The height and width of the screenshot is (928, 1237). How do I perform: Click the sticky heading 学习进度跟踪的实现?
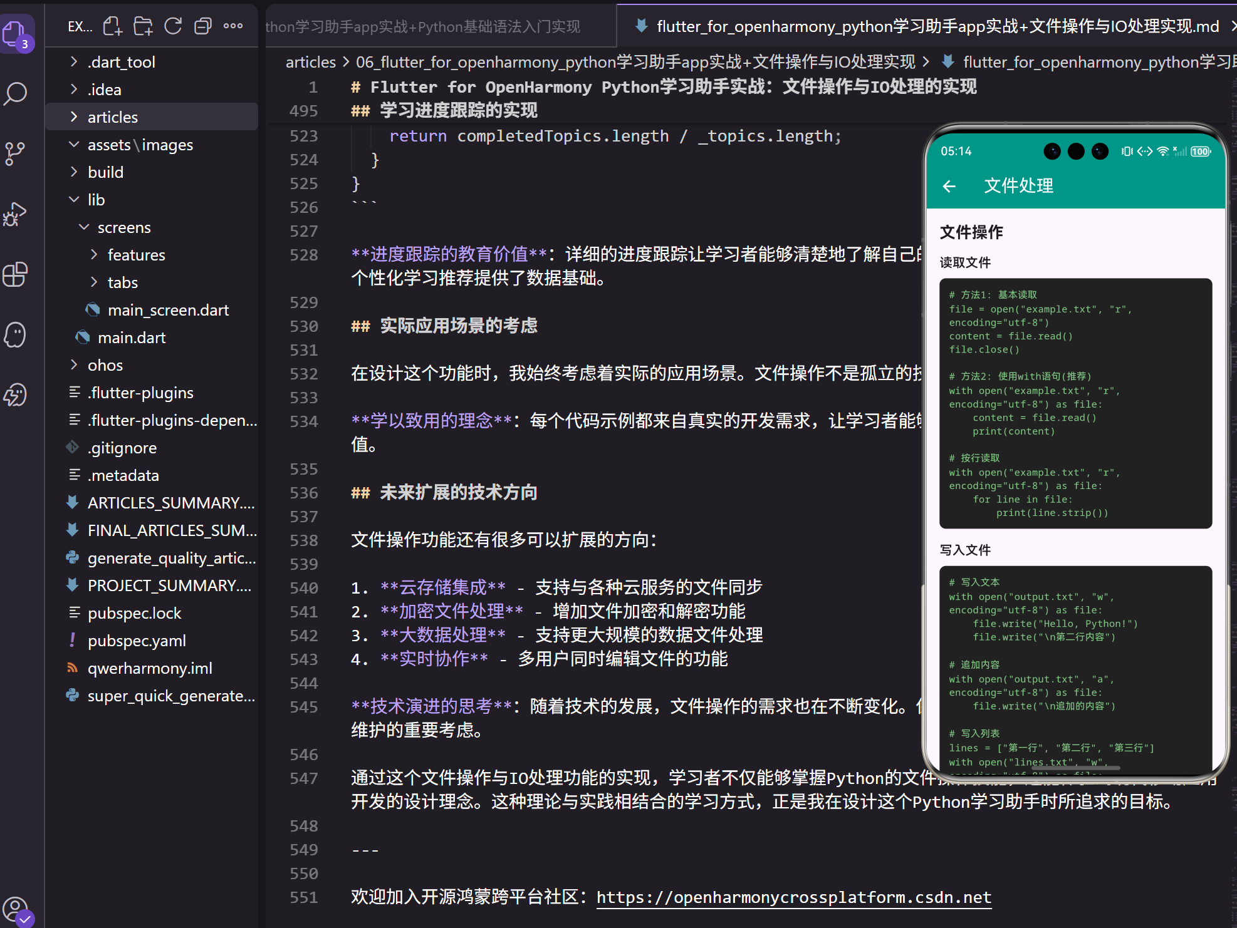(x=459, y=111)
